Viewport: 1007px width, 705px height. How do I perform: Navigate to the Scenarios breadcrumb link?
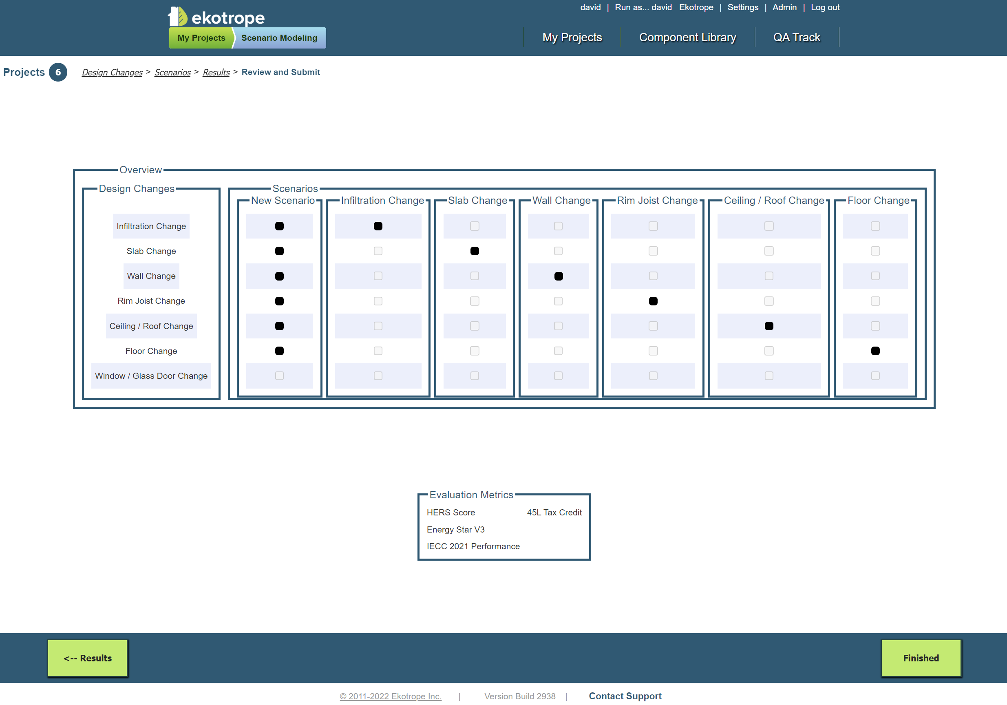[172, 73]
